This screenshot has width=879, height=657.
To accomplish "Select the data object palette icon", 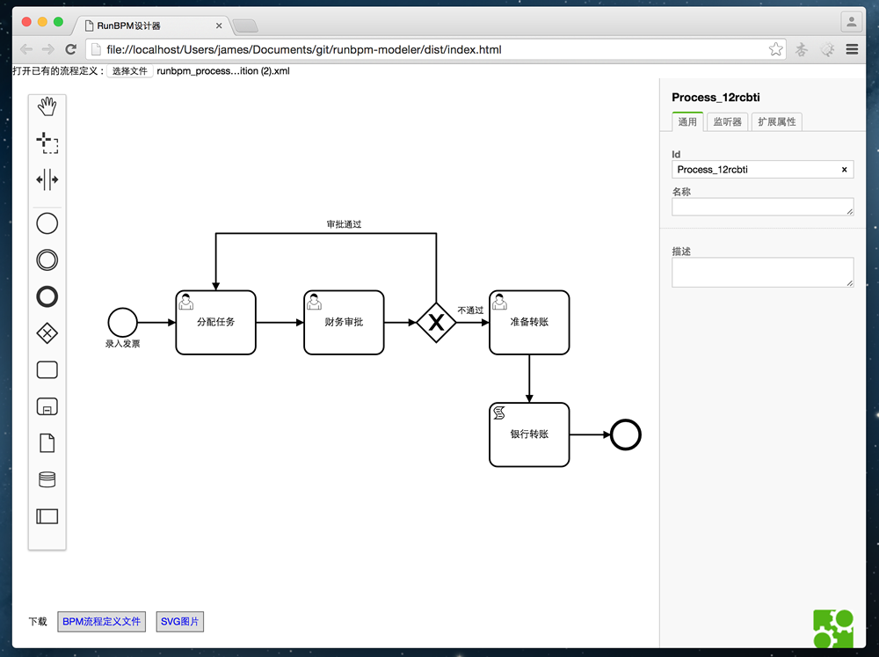I will click(x=47, y=442).
